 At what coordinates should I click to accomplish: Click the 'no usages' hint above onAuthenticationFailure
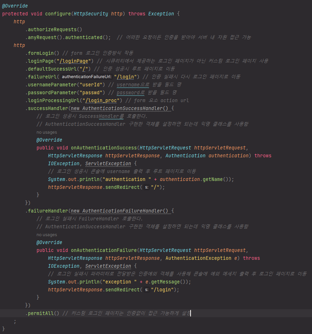click(47, 235)
